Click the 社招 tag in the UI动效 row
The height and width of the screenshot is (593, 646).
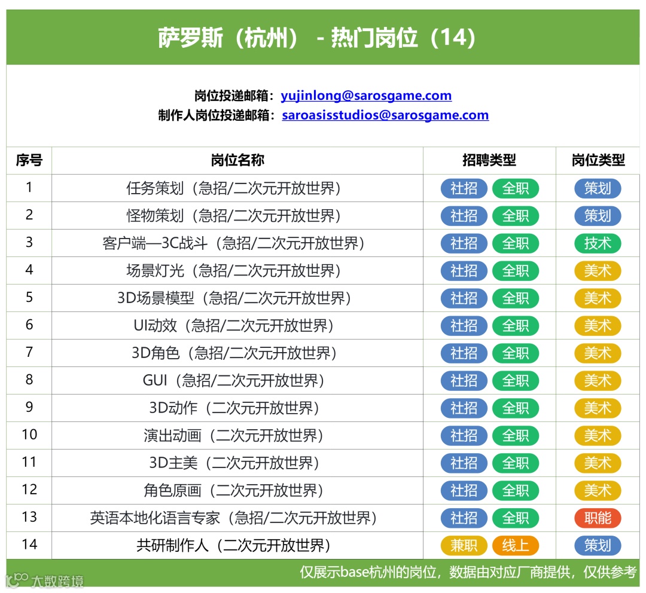[x=464, y=326]
